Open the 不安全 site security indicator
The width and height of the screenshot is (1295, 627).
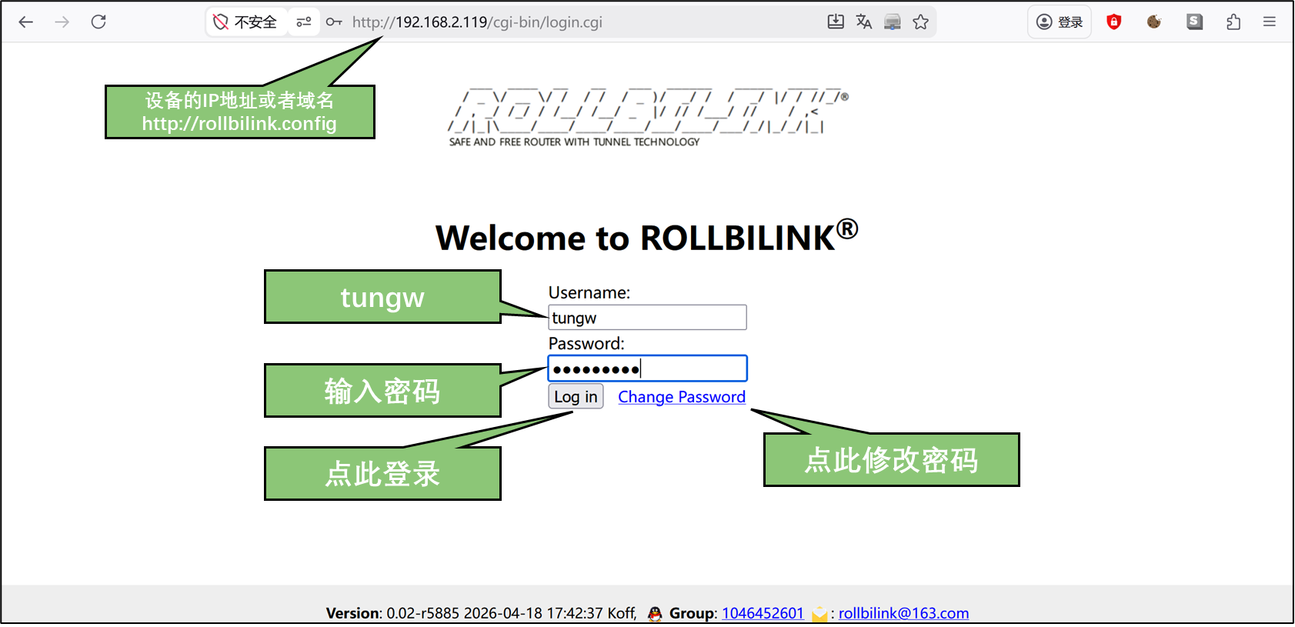click(245, 22)
